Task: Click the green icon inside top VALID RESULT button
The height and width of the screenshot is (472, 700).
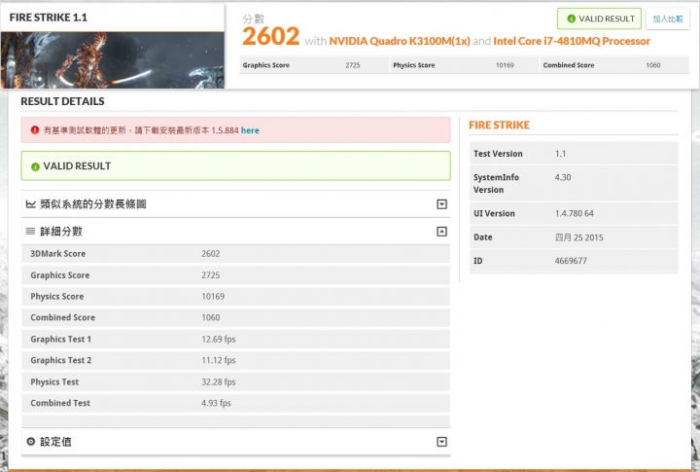Action: click(571, 18)
